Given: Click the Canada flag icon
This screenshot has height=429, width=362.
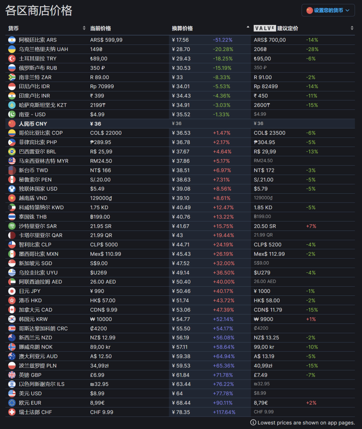Looking at the screenshot, I should tap(12, 310).
